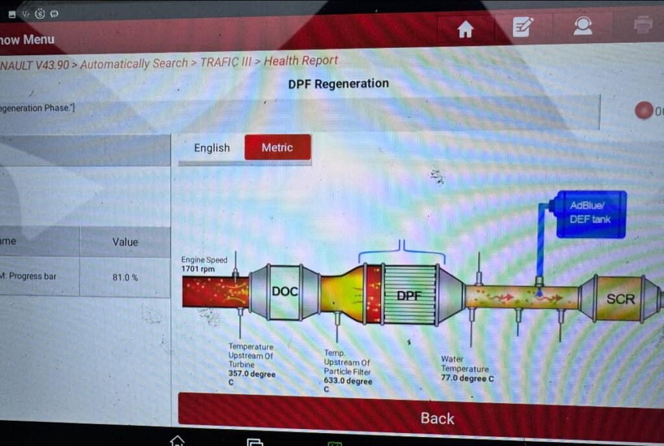Tap the Home icon in top toolbar
The image size is (664, 446).
click(x=465, y=30)
